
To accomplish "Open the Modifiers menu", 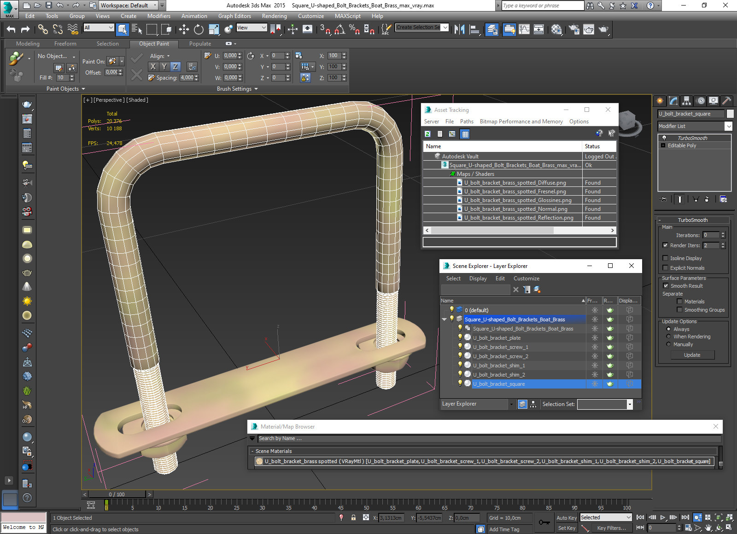I will coord(159,16).
